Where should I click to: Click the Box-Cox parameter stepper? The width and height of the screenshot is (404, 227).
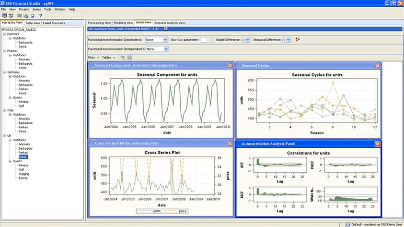[x=210, y=40]
